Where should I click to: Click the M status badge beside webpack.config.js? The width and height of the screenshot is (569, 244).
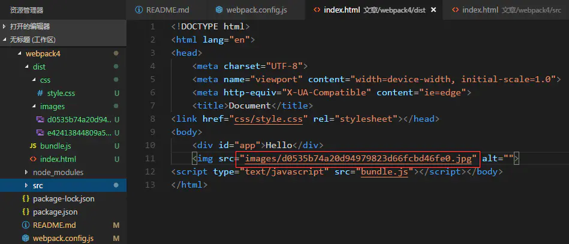click(116, 238)
